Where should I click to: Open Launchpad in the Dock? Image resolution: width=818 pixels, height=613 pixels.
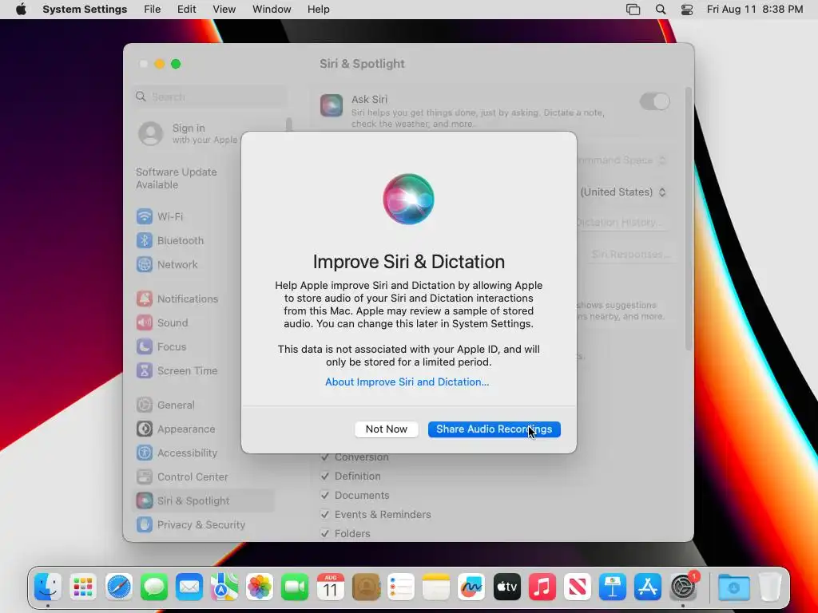point(83,587)
